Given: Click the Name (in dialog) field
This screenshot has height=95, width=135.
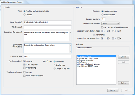Looking at the screenshot, I should tap(47, 22).
